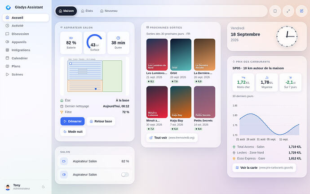Click the Esso Express - Gare station icon
This screenshot has width=310, height=194.
[234, 158]
